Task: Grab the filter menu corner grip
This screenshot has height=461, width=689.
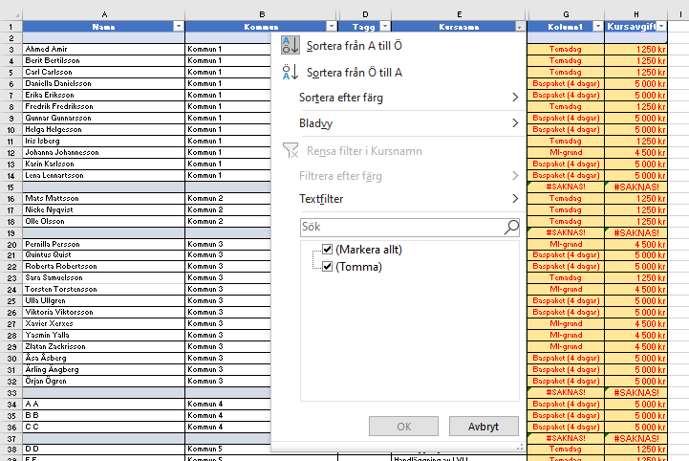Action: click(x=520, y=447)
